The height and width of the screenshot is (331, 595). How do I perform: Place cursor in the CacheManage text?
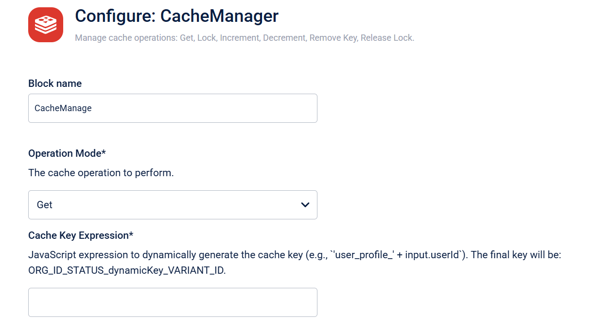[x=63, y=108]
